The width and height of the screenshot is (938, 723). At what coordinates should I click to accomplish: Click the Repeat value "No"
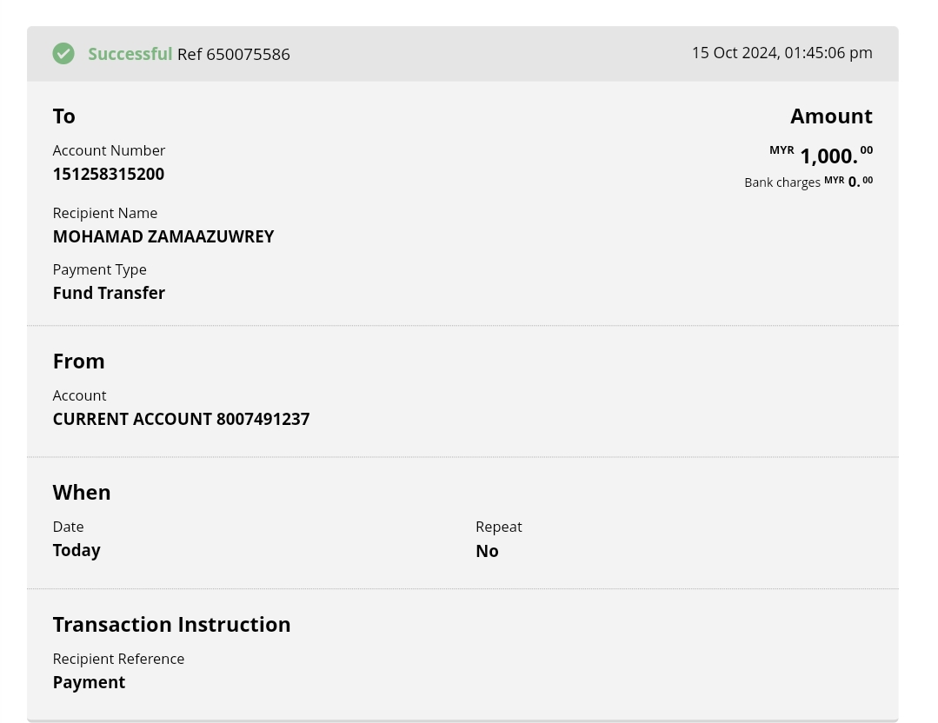pos(487,551)
